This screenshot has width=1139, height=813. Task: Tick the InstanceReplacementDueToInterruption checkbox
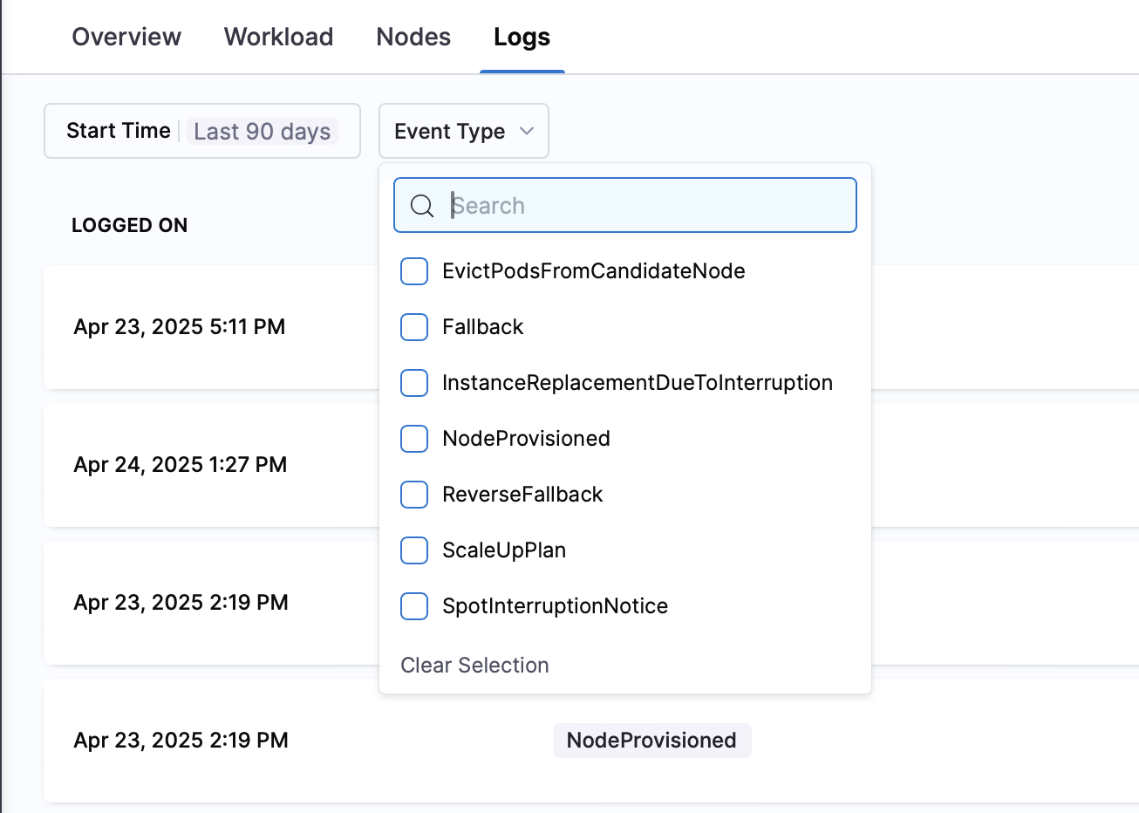(x=414, y=383)
